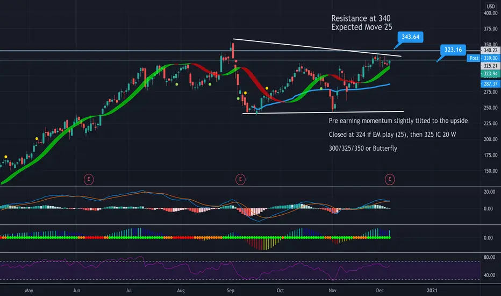The image size is (501, 296).
Task: Select the 323.16 price callout label
Action: 453,50
